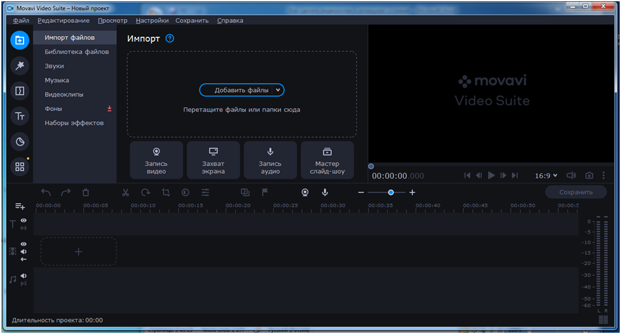Skip to the start of the project
Viewport: 621px width, 334px height.
[467, 175]
